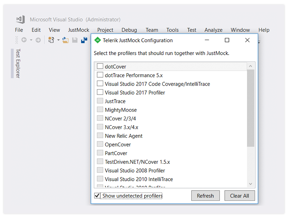Maximize the JustMock Configuration dialog
The height and width of the screenshot is (218, 288).
tap(227, 40)
